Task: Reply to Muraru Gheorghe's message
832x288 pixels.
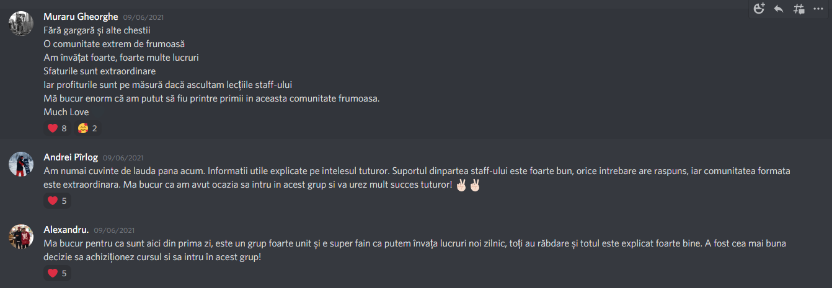Action: point(779,9)
